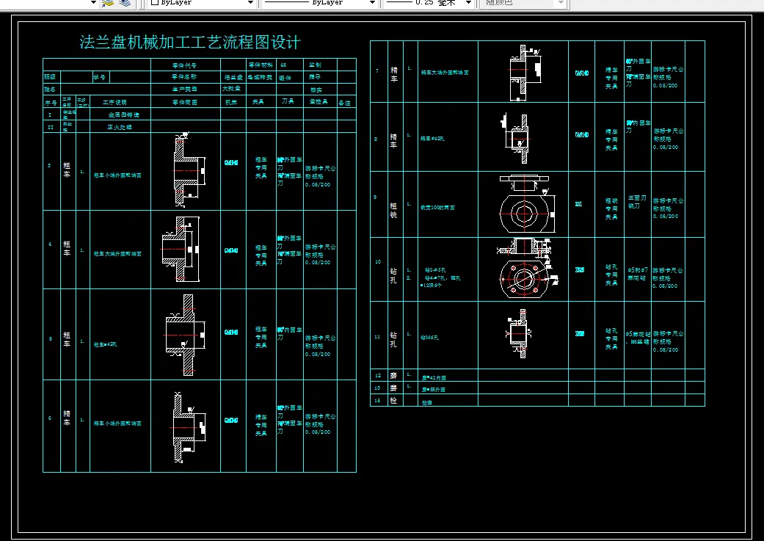
Task: Click the first layer-stack icon with yellow sheet
Action: coord(108,4)
